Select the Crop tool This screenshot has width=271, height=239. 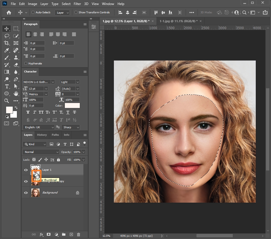point(7,43)
